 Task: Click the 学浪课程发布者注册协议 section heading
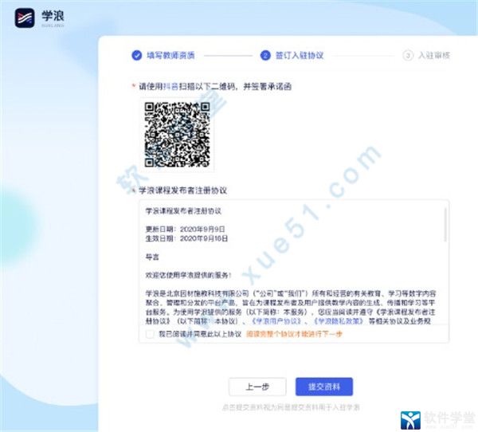tap(183, 190)
